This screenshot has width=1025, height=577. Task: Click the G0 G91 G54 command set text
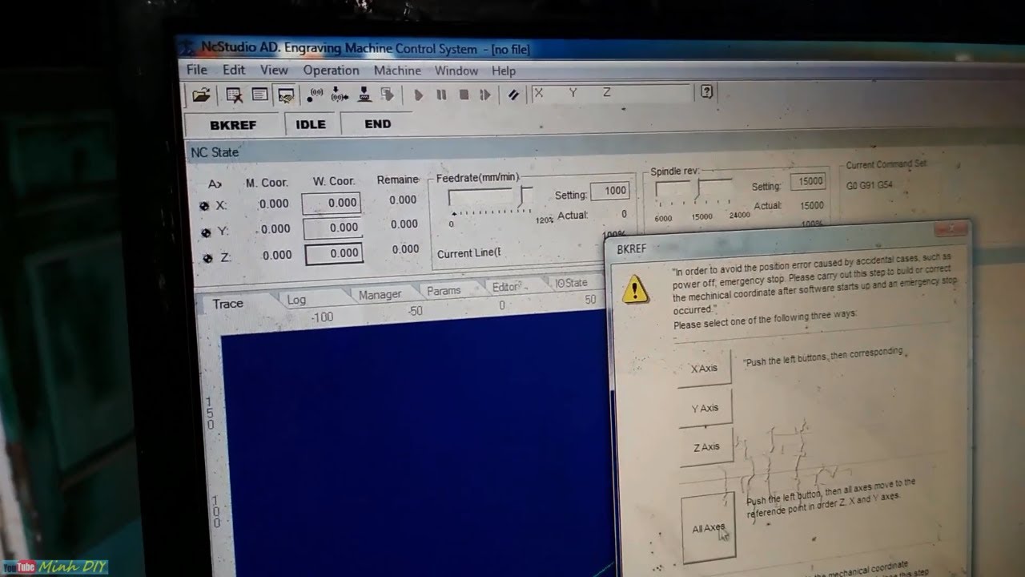[x=869, y=185]
